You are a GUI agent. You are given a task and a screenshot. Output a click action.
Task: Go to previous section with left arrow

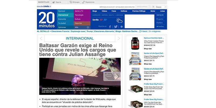[42, 39]
